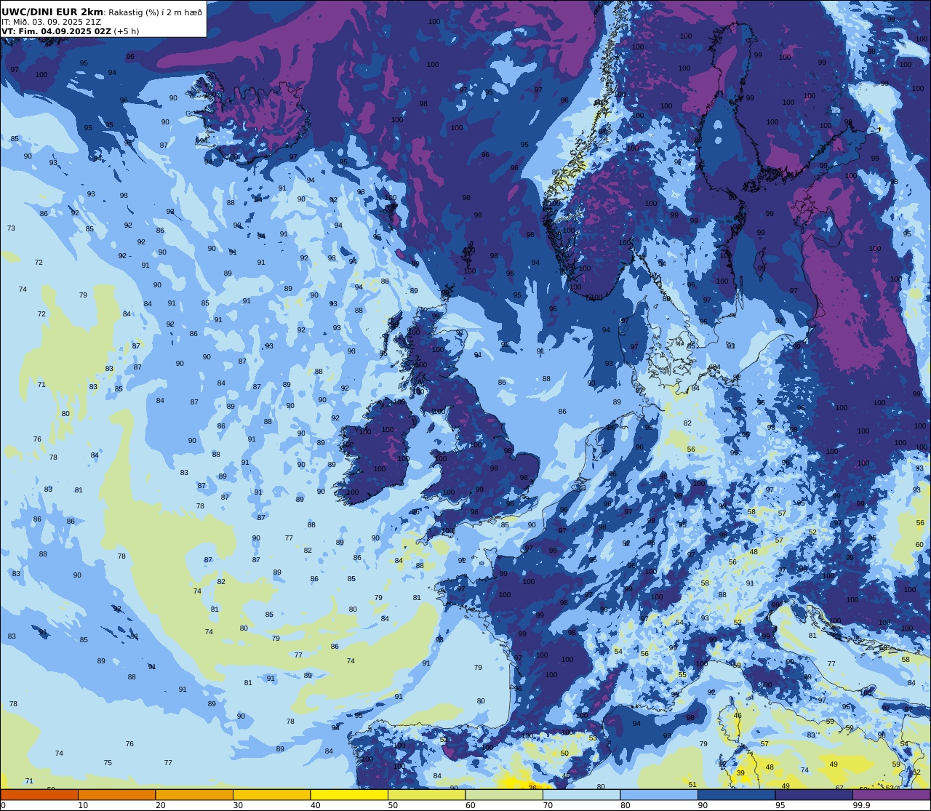
Task: Click the humidity value "26" in bright yellow area
Action: pos(532,787)
